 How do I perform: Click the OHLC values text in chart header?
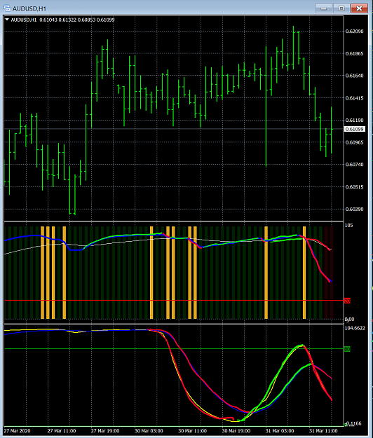(77, 20)
